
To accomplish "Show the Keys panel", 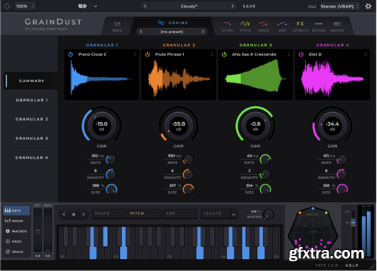I will coord(17,211).
